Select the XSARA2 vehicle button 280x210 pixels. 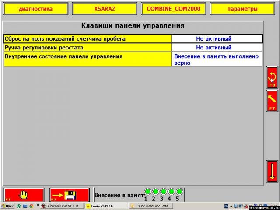pyautogui.click(x=105, y=9)
